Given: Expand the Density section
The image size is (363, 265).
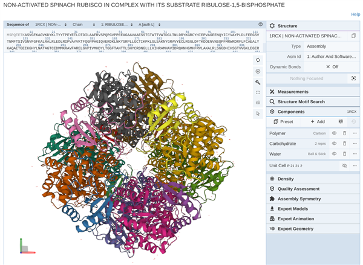Looking at the screenshot, I should (313, 179).
